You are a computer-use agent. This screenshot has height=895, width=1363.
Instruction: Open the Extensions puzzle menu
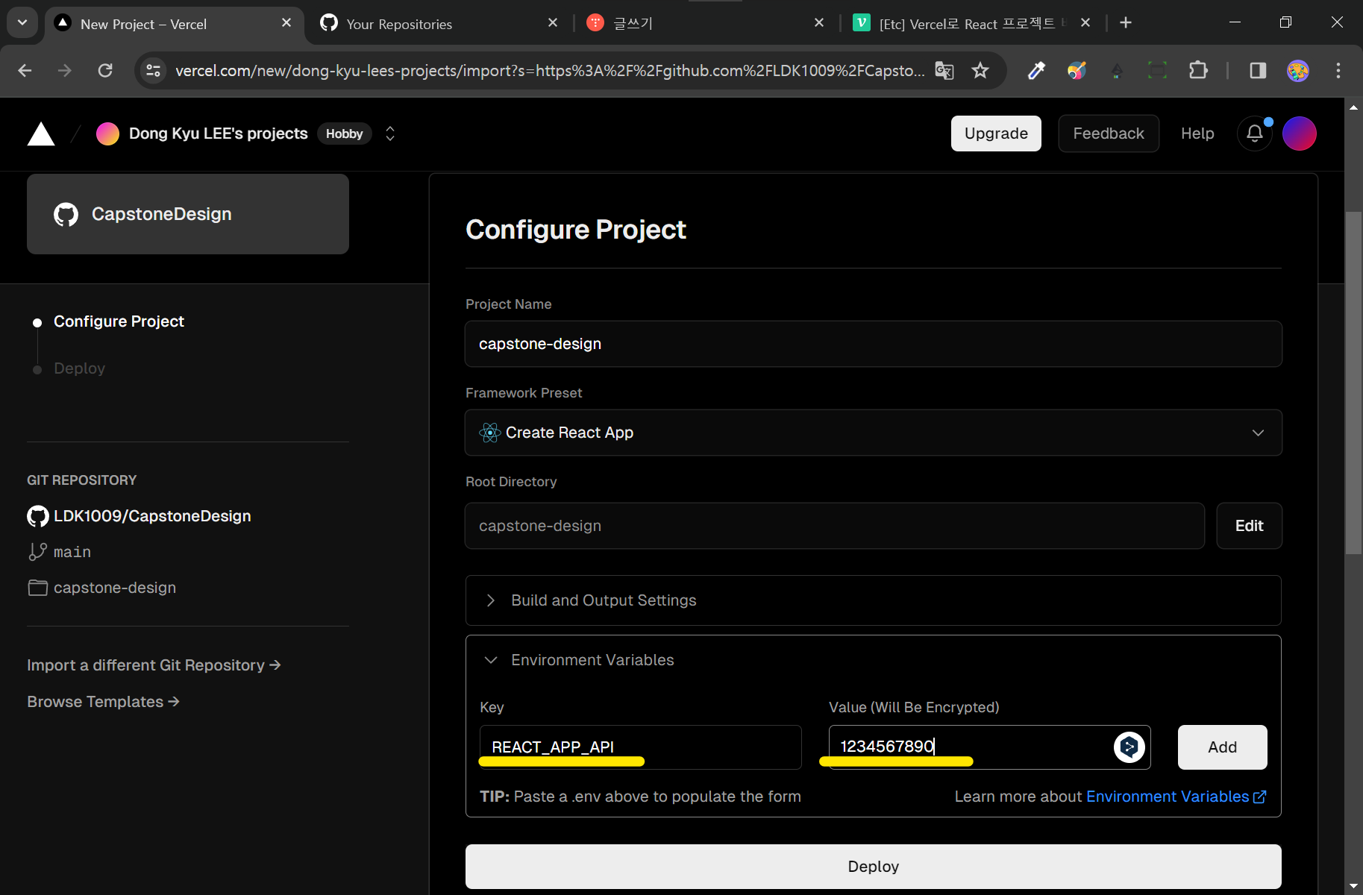point(1198,71)
